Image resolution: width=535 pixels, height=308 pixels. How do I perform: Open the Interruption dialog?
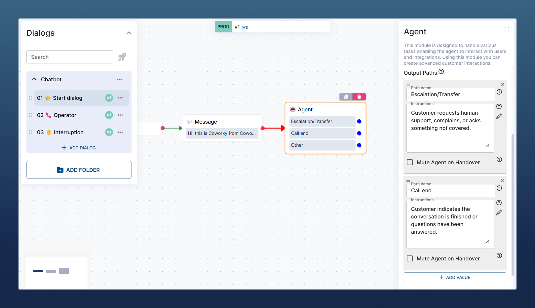coord(68,132)
